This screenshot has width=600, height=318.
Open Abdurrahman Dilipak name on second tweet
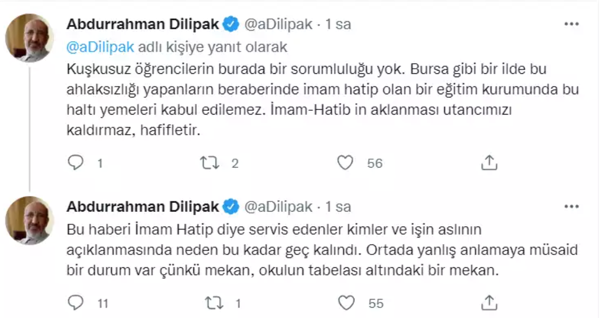pos(142,207)
